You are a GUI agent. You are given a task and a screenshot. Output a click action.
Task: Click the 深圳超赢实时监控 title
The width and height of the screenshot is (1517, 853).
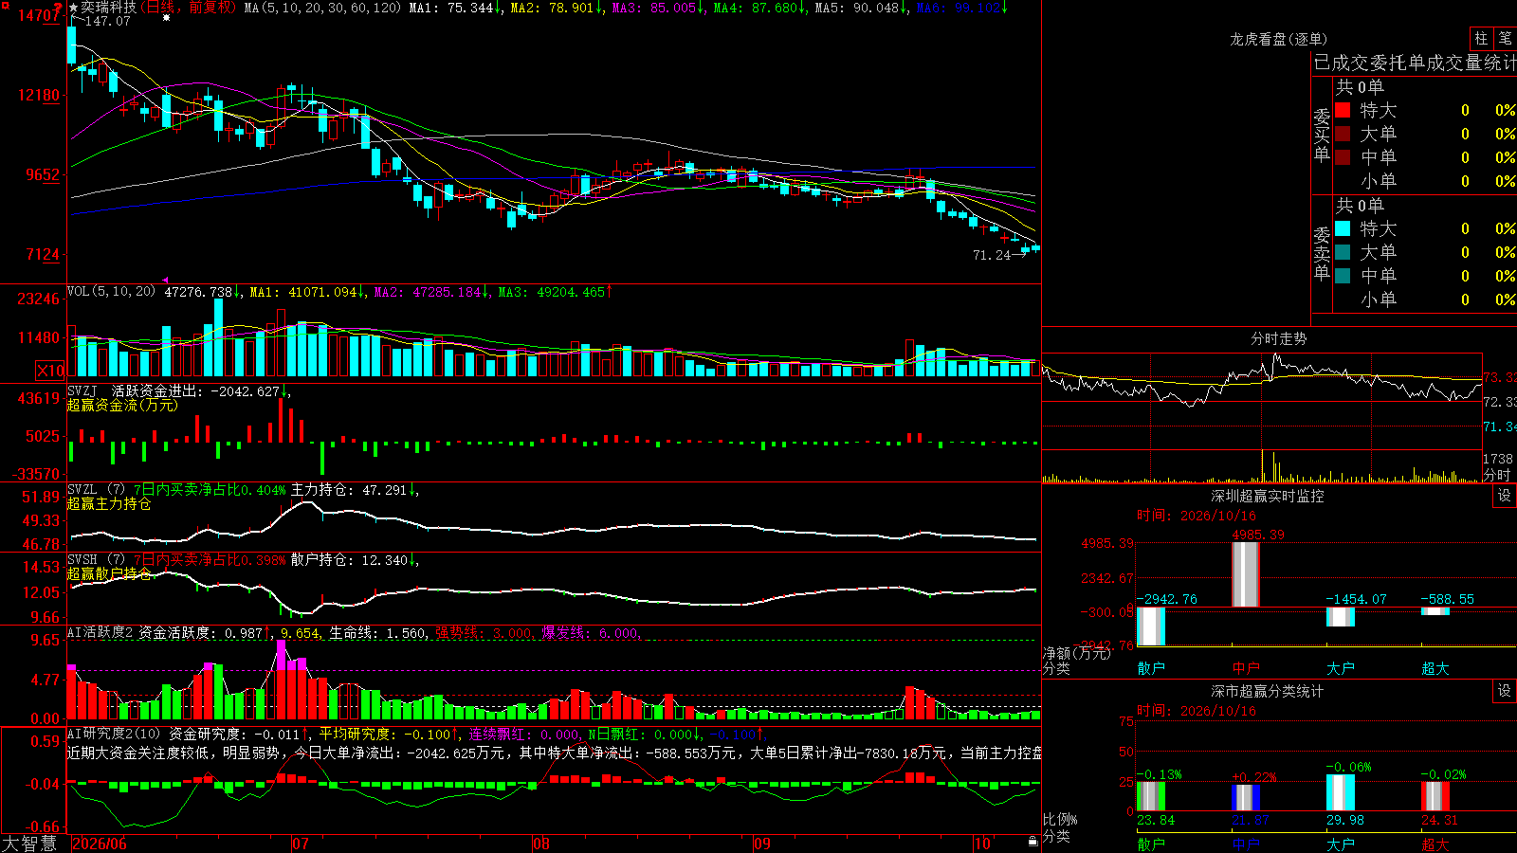click(x=1267, y=496)
